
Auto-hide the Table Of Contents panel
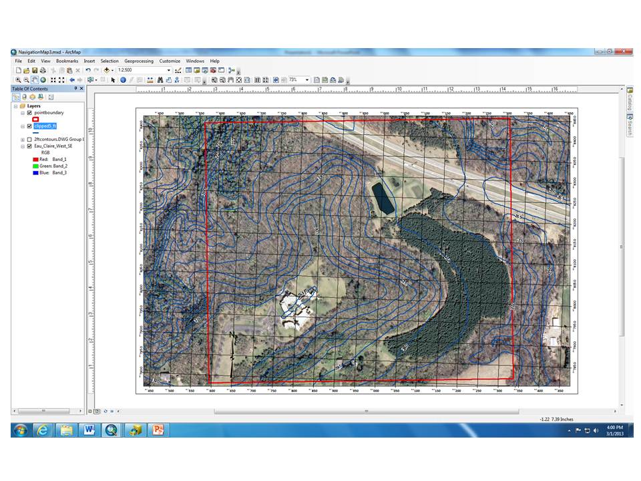[x=75, y=88]
